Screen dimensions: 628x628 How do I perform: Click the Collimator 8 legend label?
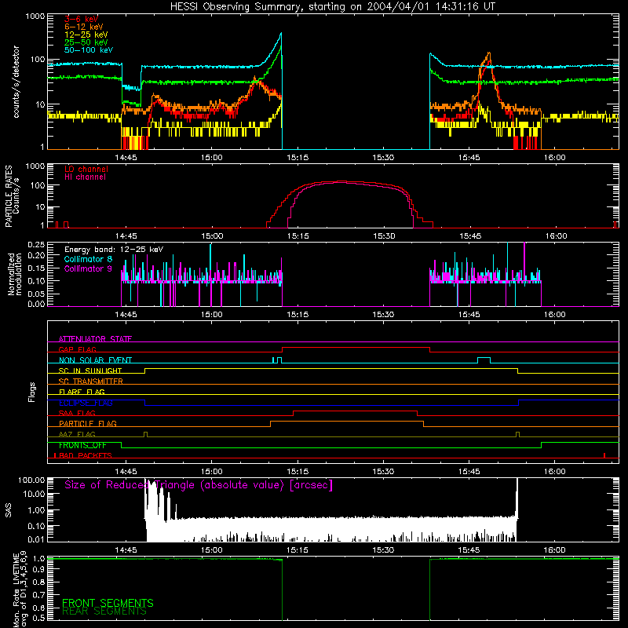(88, 259)
